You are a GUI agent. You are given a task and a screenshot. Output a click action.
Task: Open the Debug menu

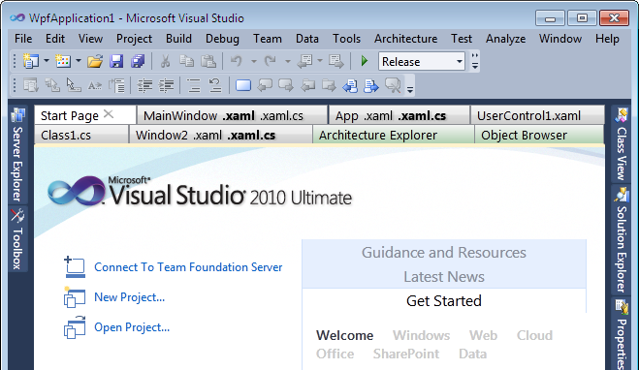click(222, 39)
